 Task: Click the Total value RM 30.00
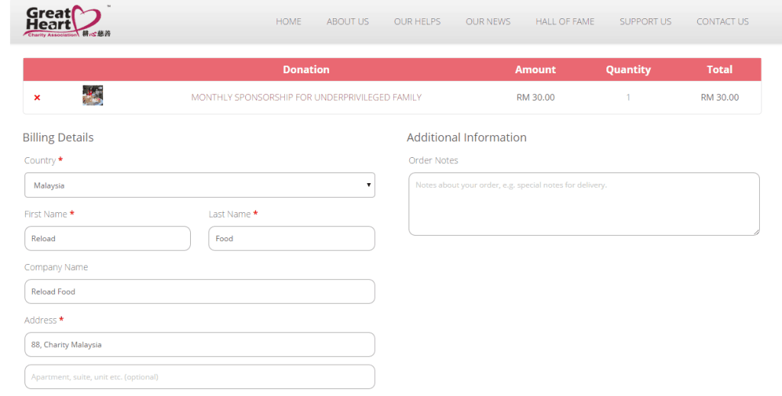pos(719,98)
